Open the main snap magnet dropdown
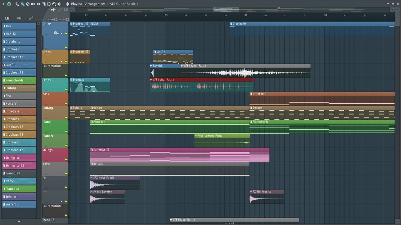401x225 pixels. [8, 4]
